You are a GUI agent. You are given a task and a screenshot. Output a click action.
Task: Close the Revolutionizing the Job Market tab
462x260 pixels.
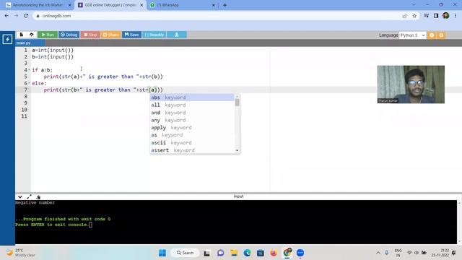tap(70, 5)
